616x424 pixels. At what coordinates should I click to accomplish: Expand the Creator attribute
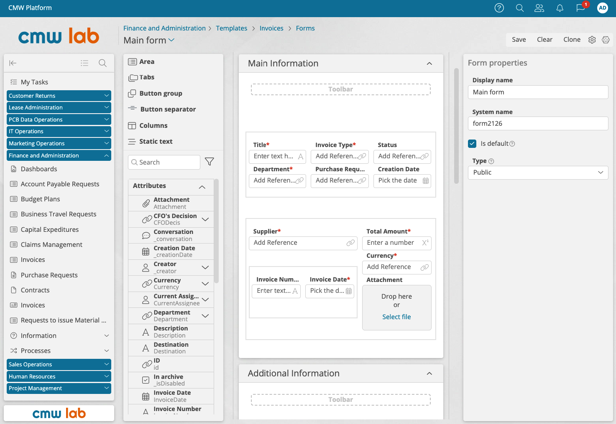point(205,267)
